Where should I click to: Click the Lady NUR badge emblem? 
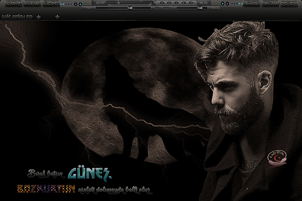(276, 159)
